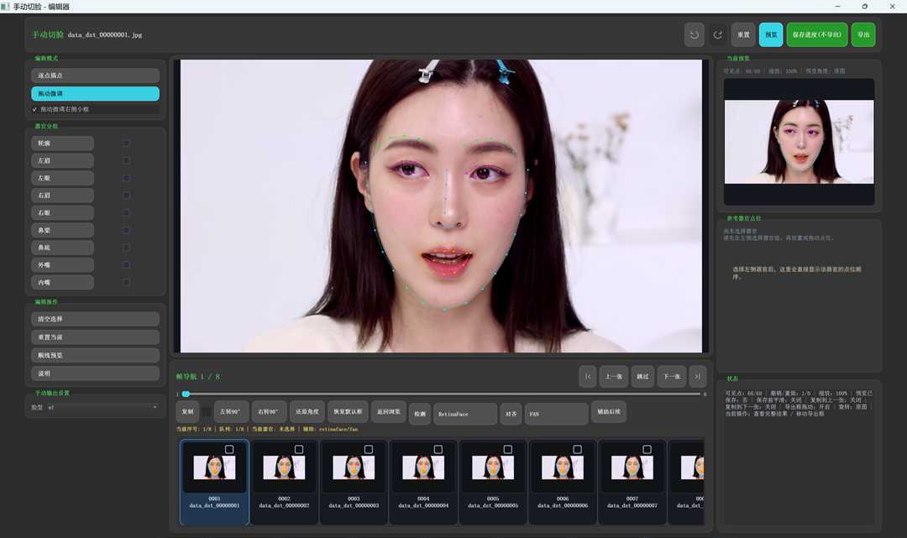
Task: Select the 右眼 right eye group
Action: pos(62,212)
